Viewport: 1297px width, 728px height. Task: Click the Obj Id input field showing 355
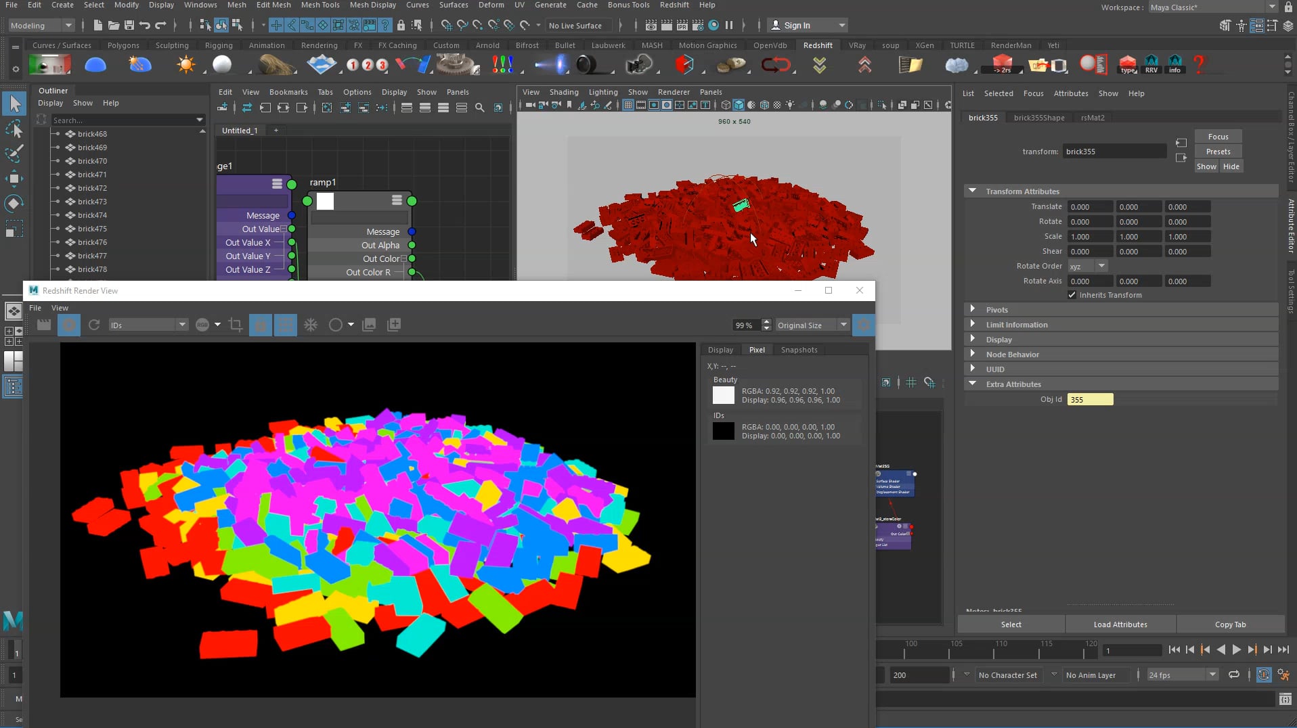1090,399
